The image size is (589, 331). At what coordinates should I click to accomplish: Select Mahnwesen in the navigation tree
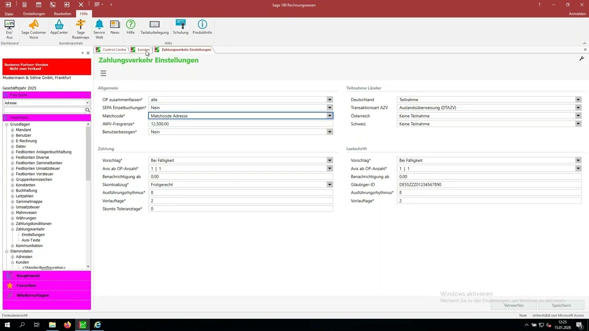26,213
